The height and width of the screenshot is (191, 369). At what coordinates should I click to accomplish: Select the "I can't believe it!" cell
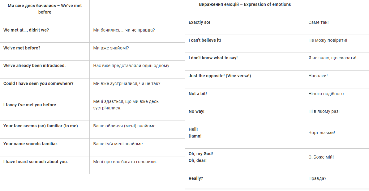tap(205, 40)
